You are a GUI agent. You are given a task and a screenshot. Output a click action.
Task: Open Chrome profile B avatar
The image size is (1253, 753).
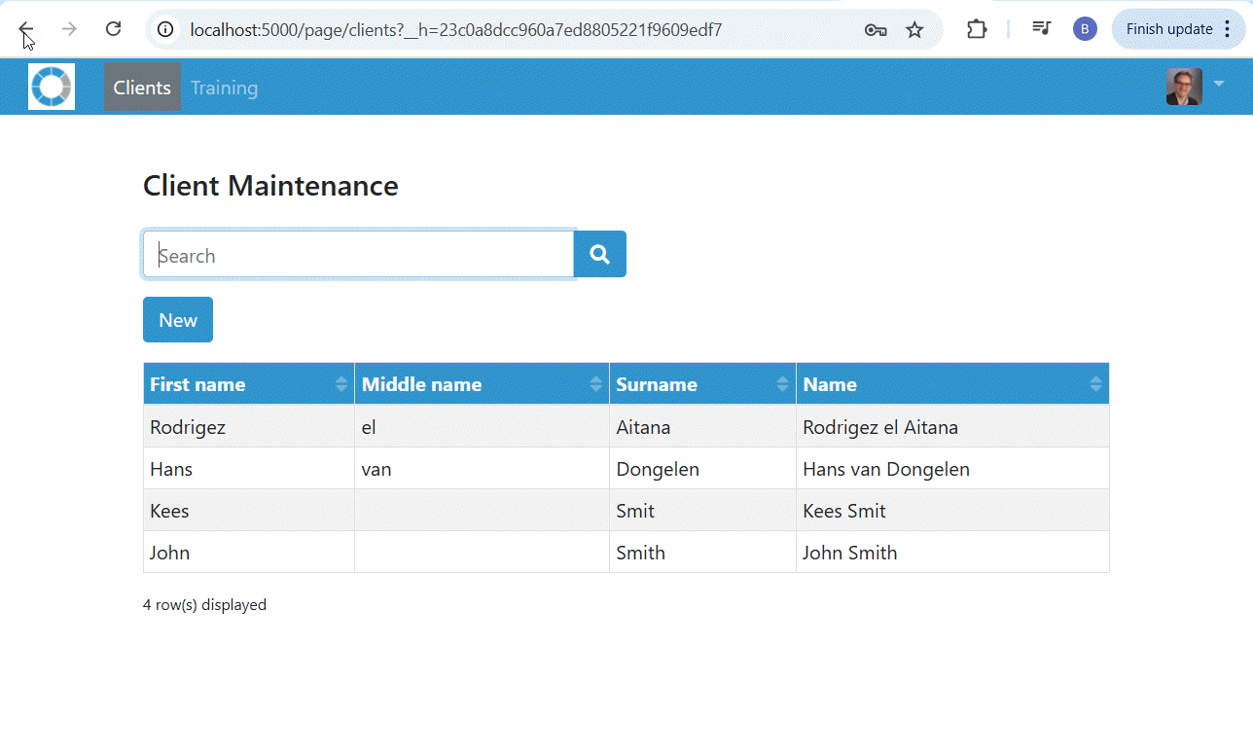(1084, 29)
